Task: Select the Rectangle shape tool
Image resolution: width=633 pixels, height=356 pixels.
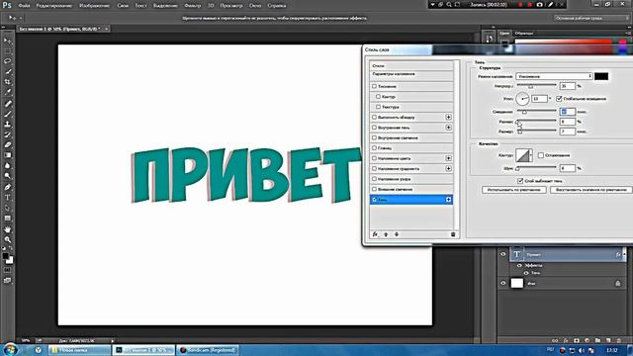Action: click(7, 219)
